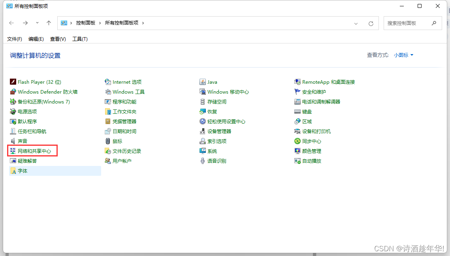
Task: Open the 文件(F) menu
Action: [x=14, y=39]
